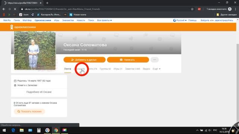Open Поиск in the portal bar
239x134 pixels.
point(91,20)
